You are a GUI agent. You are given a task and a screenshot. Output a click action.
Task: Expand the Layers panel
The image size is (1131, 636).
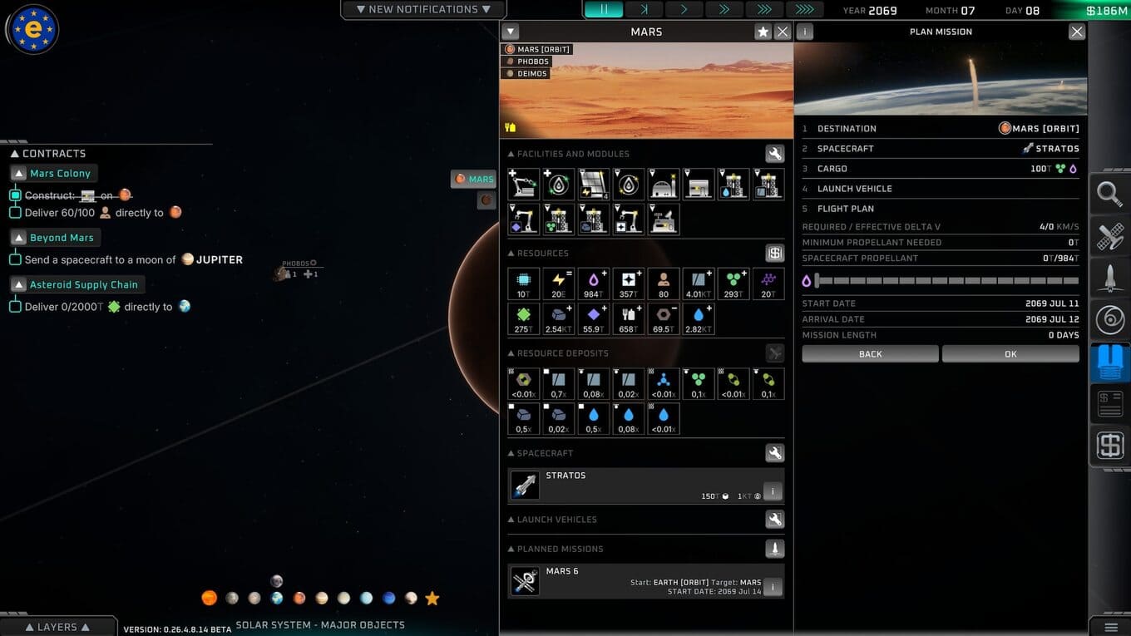[x=57, y=627]
